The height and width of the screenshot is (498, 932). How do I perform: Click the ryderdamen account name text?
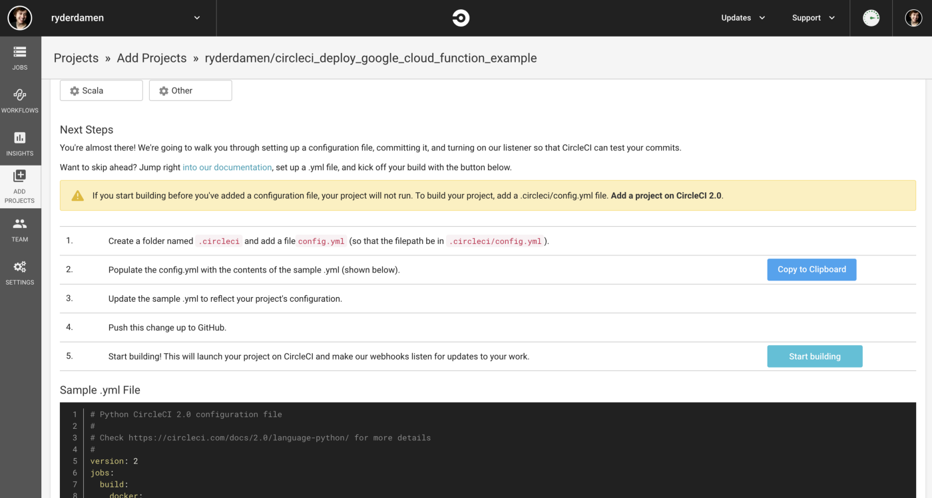[77, 18]
